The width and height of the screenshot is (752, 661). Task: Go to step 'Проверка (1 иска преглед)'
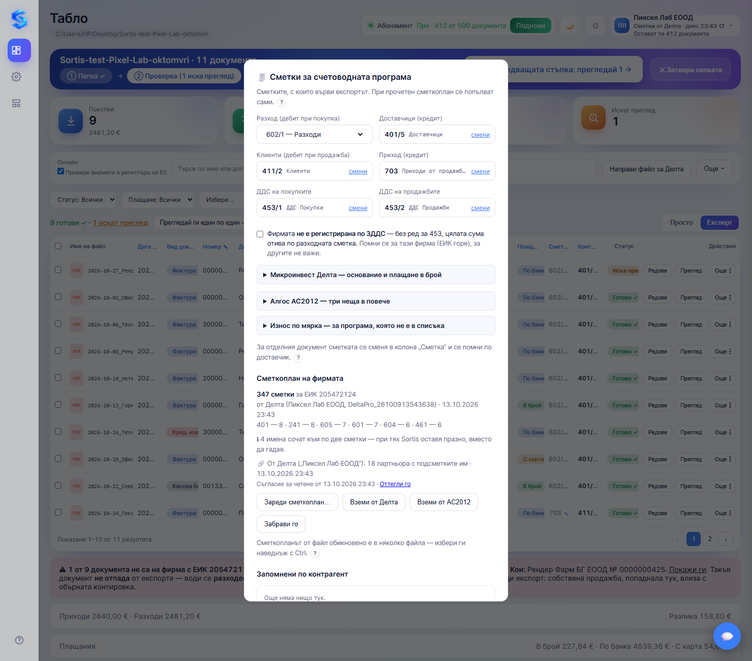point(185,76)
